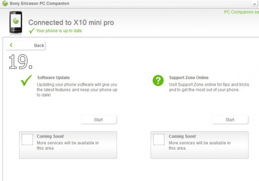This screenshot has height=181, width=259.
Task: Click the Sony Ericsson logo in title bar
Action: click(5, 3)
